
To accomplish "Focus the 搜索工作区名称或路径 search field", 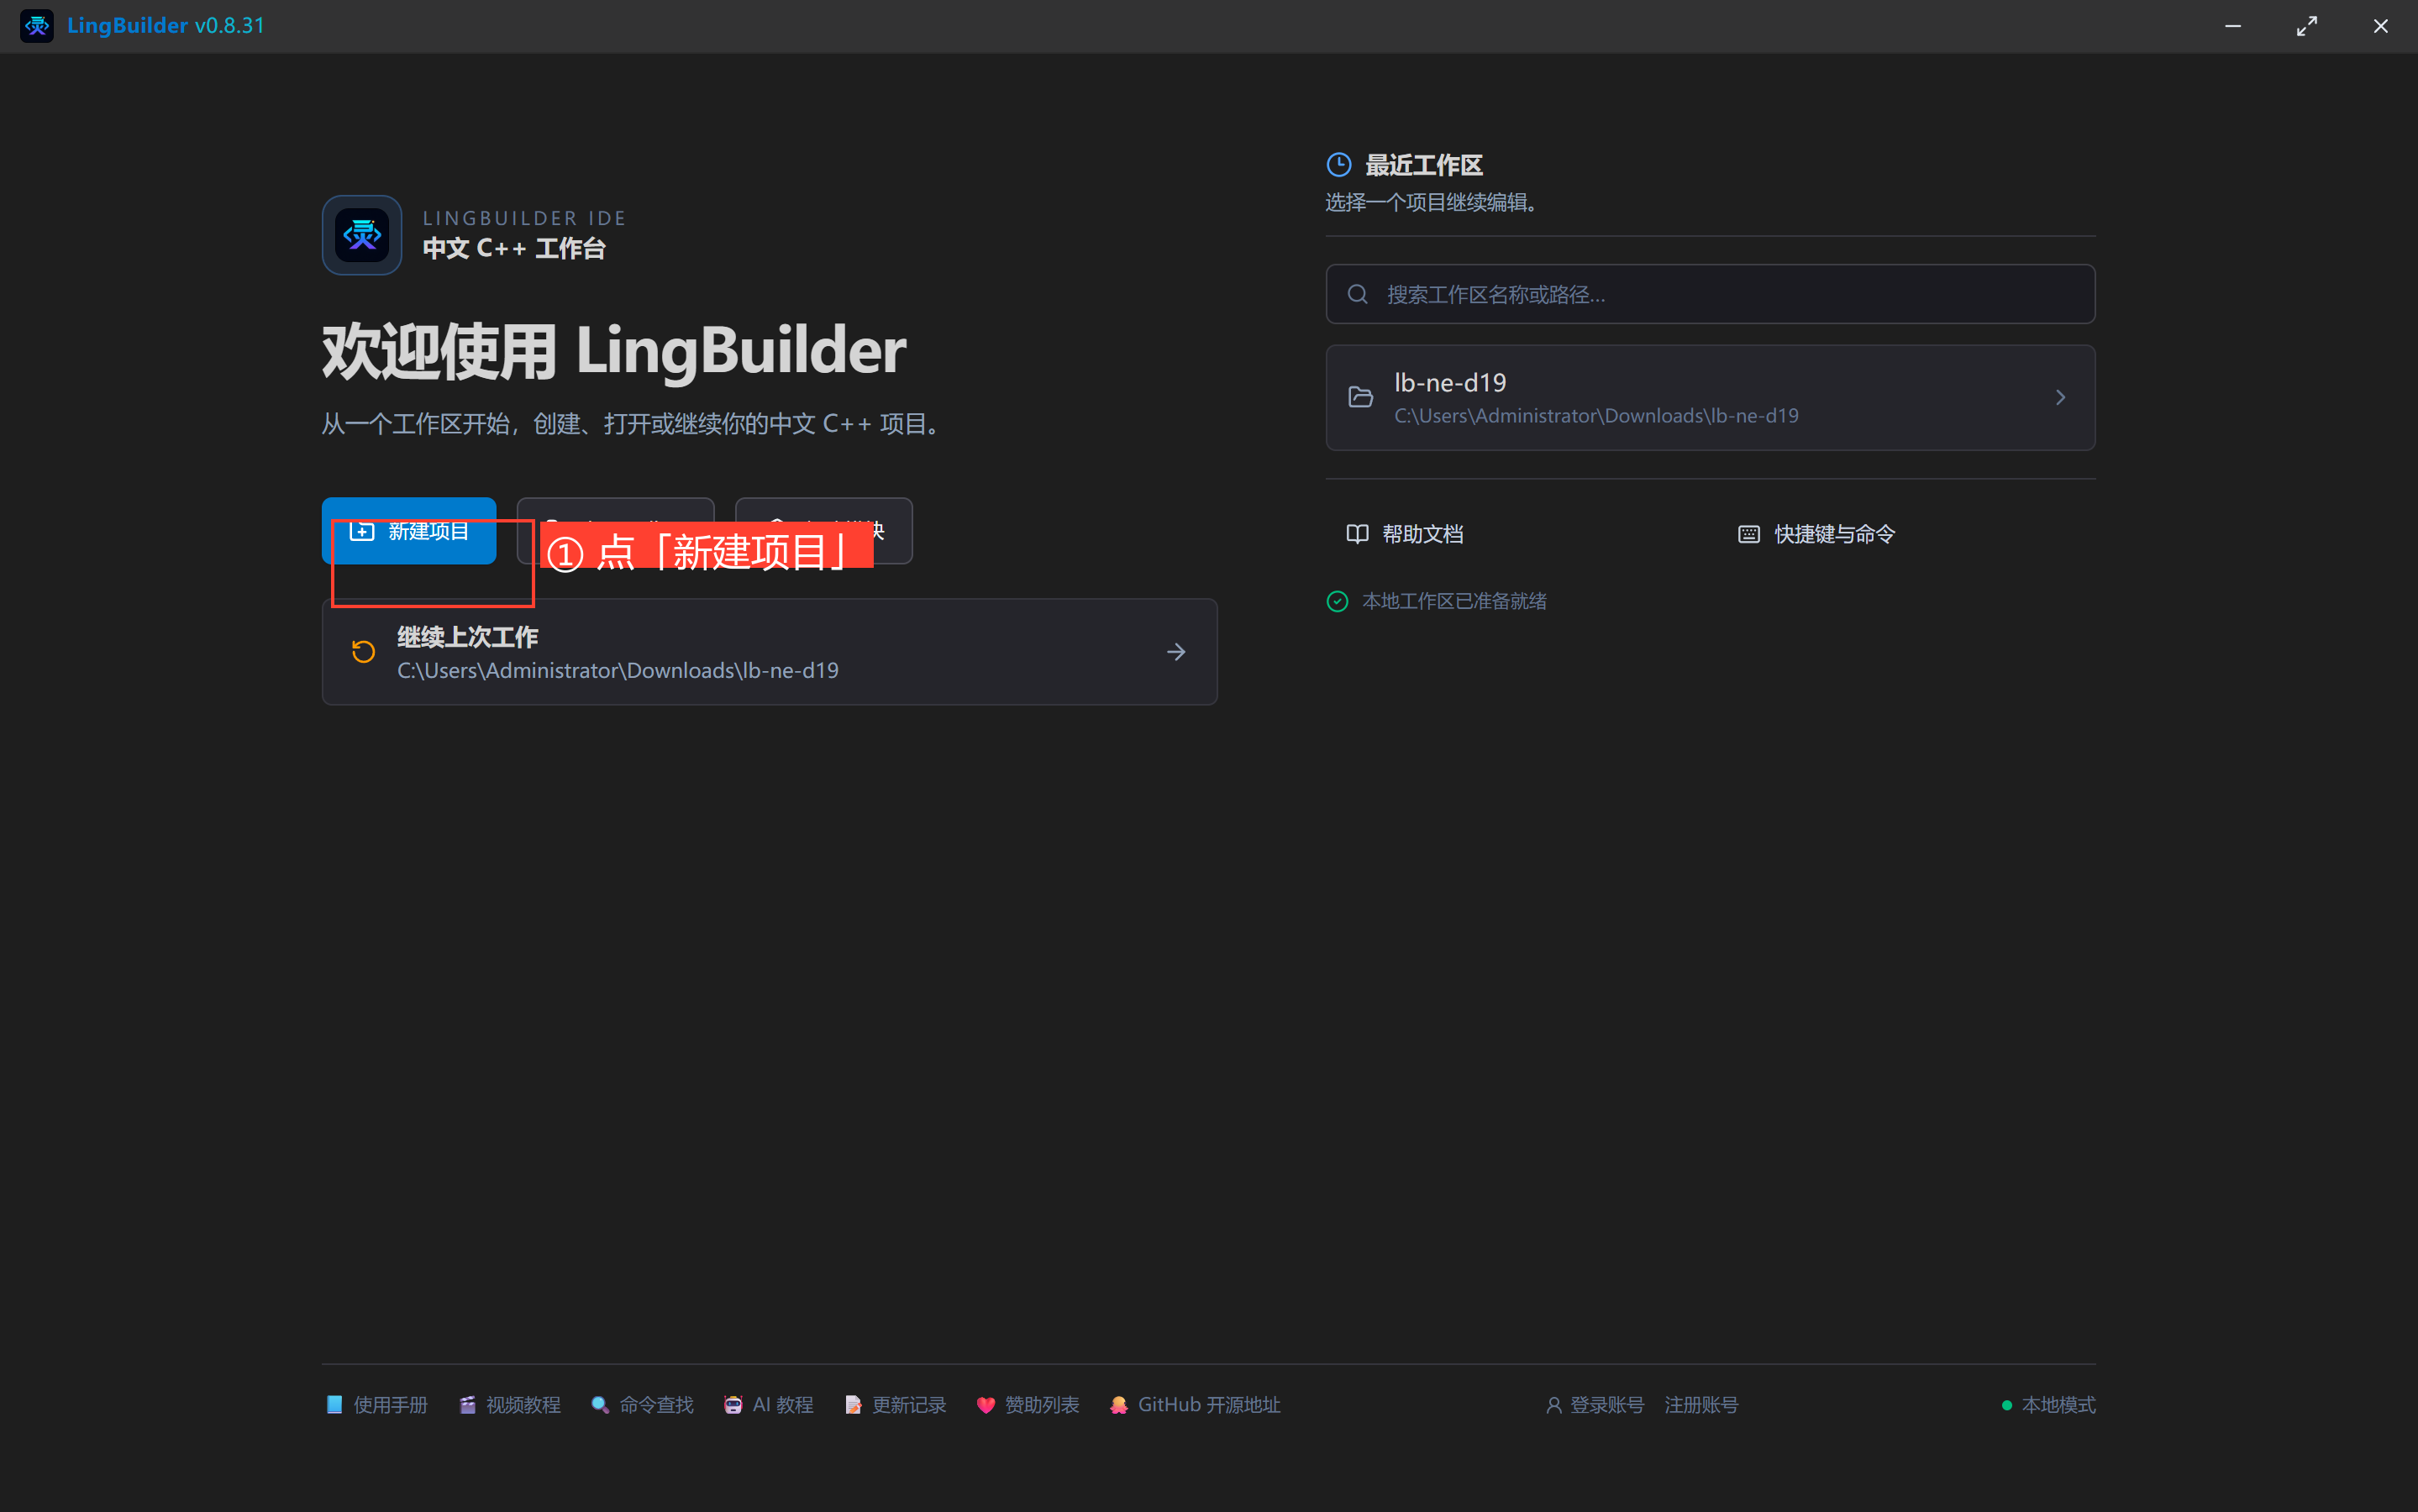I will 1710,294.
